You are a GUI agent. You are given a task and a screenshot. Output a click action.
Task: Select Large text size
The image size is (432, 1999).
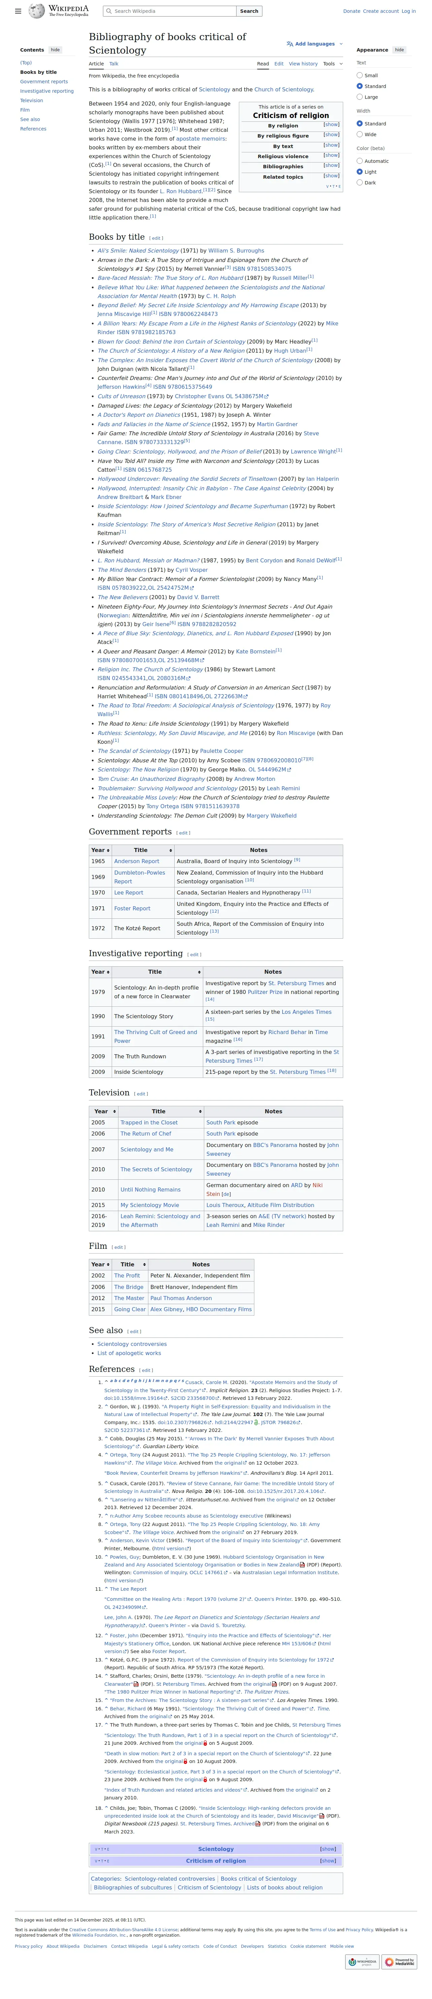pos(359,97)
